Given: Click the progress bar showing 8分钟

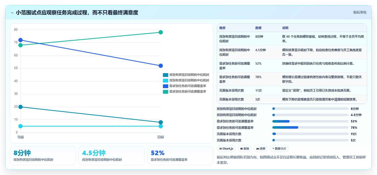Looking at the screenshot, I should [311, 109].
